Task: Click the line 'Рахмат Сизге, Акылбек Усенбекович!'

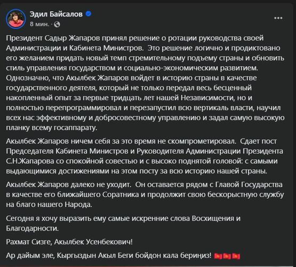Action: pyautogui.click(x=69, y=242)
